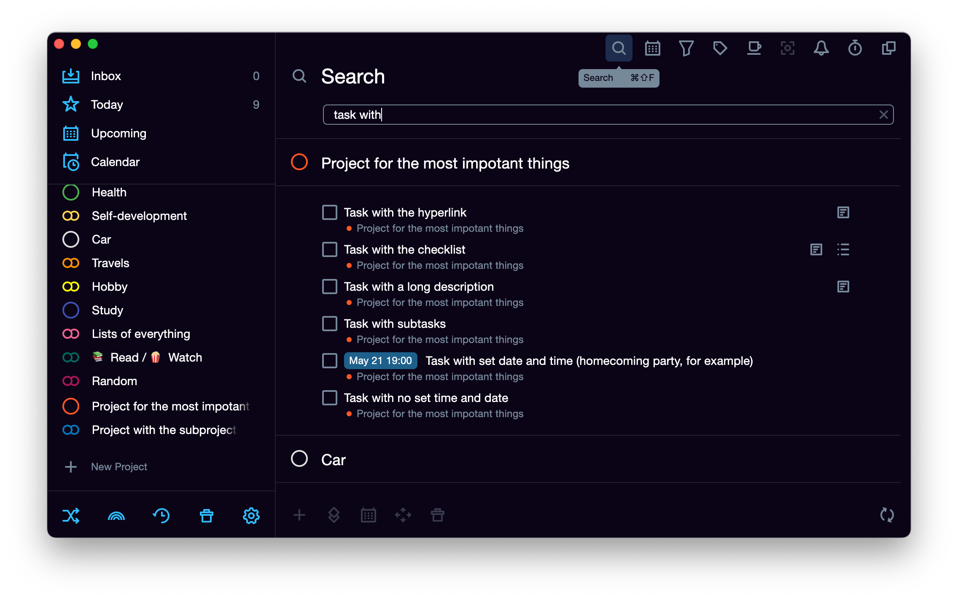Open checklist icon on Task with the checklist

843,249
